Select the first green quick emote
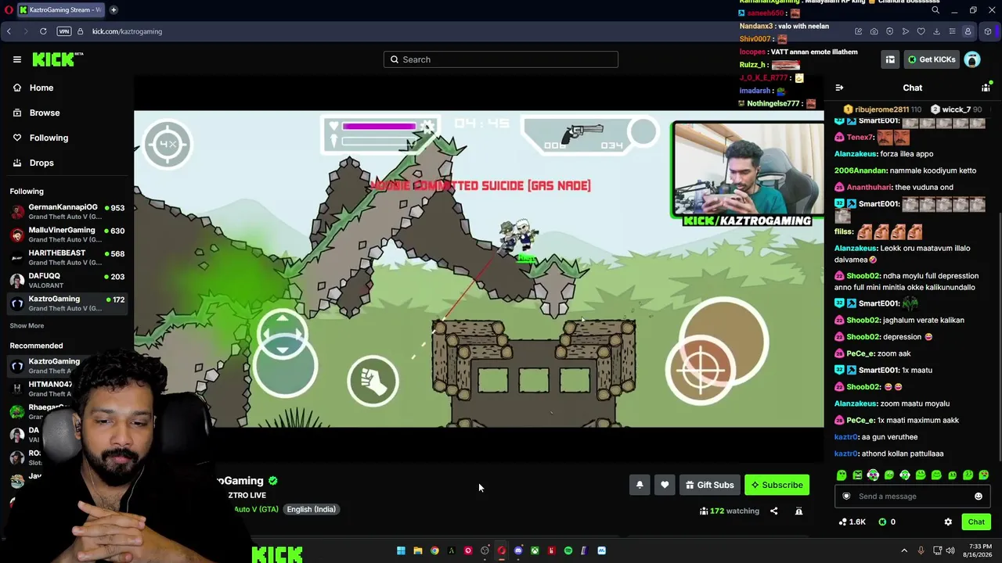Screen dimensions: 1002x563 pos(842,475)
